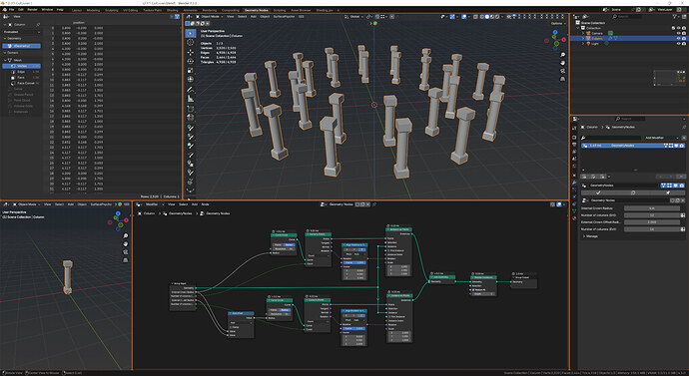This screenshot has height=376, width=689.
Task: Switch to the Scripting workspace tab
Action: coord(280,10)
